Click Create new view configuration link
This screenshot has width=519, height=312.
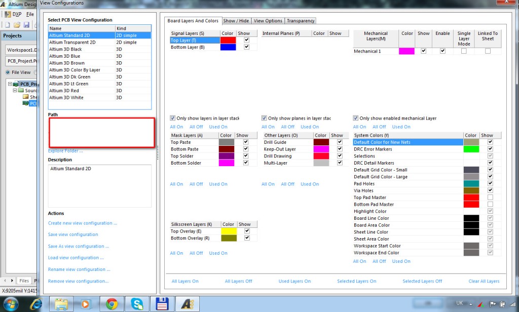coord(83,223)
